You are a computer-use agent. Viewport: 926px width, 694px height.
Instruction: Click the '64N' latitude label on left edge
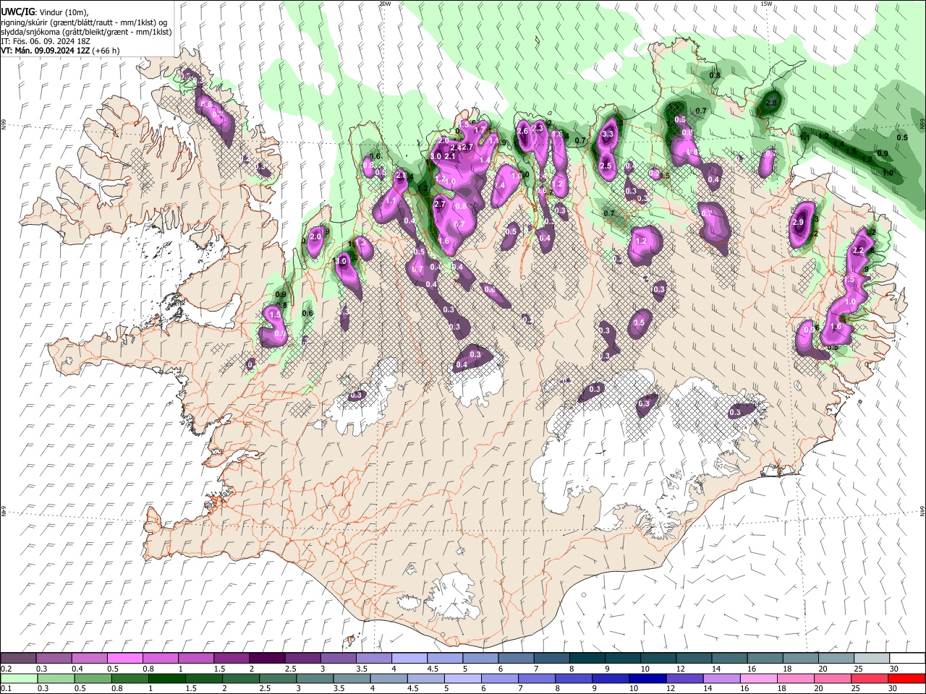[x=4, y=511]
